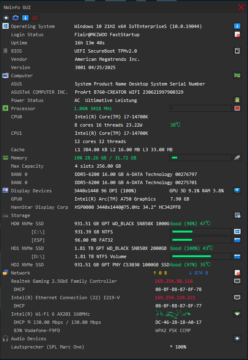
Task: Click the green 10% 28.26 GB memory reading
Action: [105, 158]
